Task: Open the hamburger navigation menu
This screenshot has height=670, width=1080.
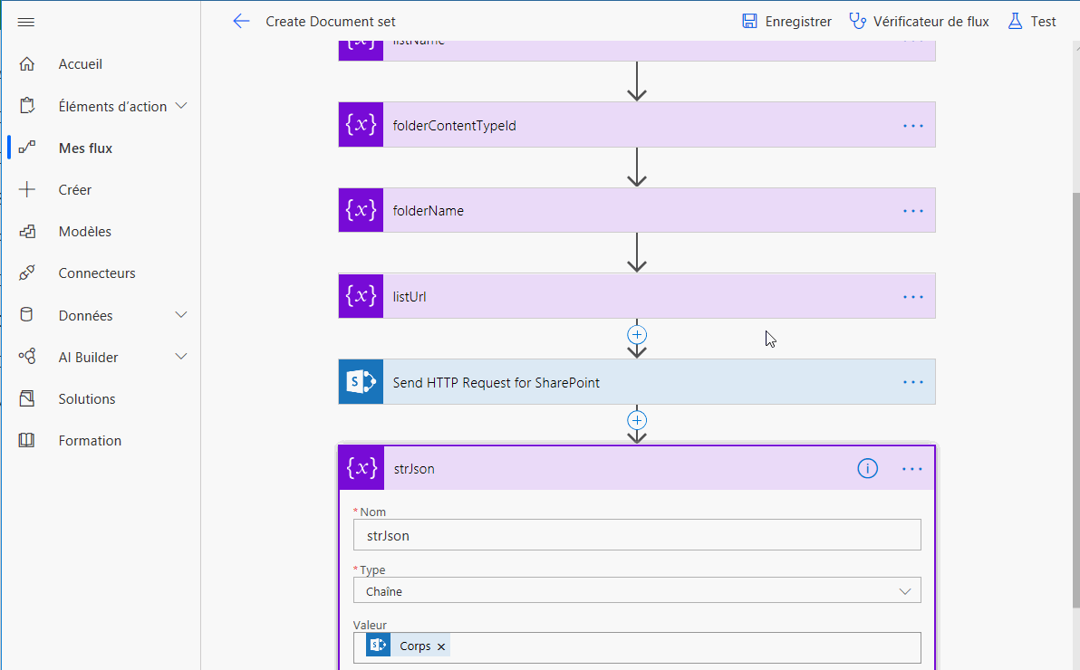Action: pyautogui.click(x=26, y=22)
